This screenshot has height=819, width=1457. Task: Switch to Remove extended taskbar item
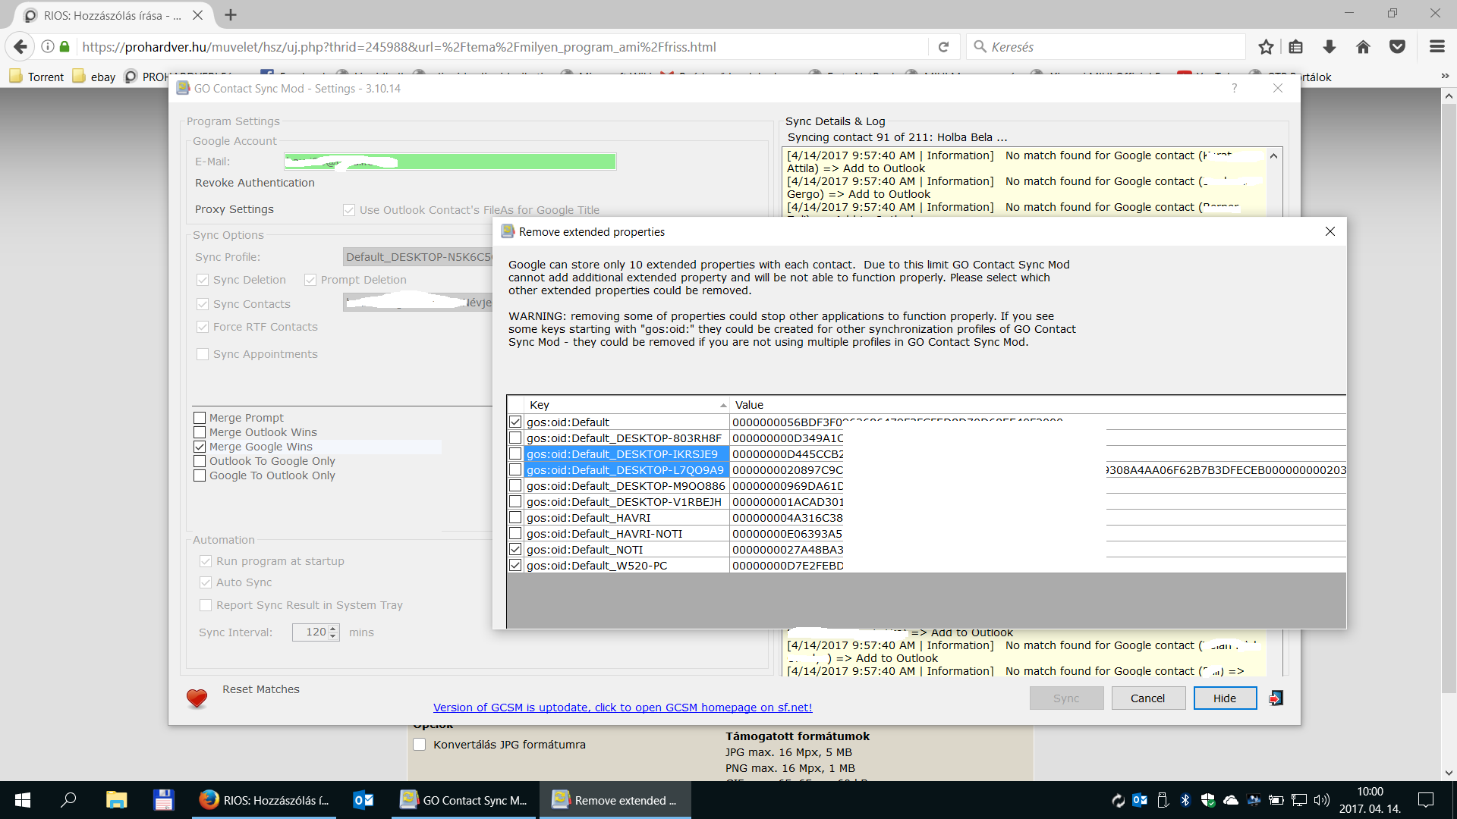tap(615, 800)
